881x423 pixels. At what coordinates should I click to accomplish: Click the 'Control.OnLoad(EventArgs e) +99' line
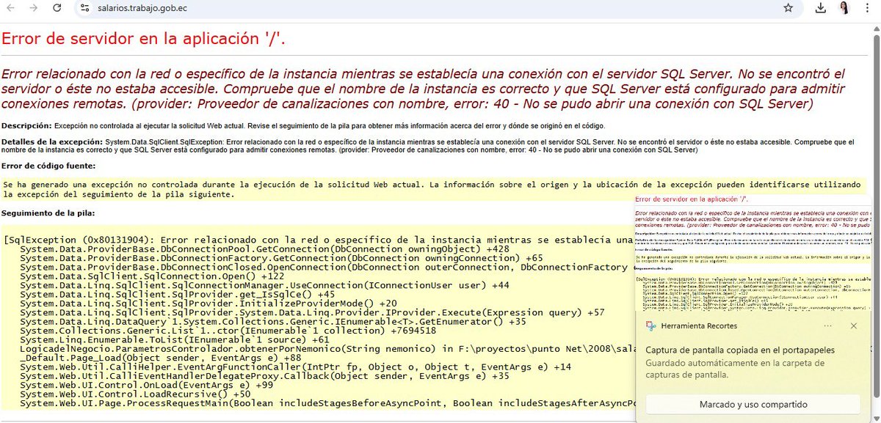(147, 385)
